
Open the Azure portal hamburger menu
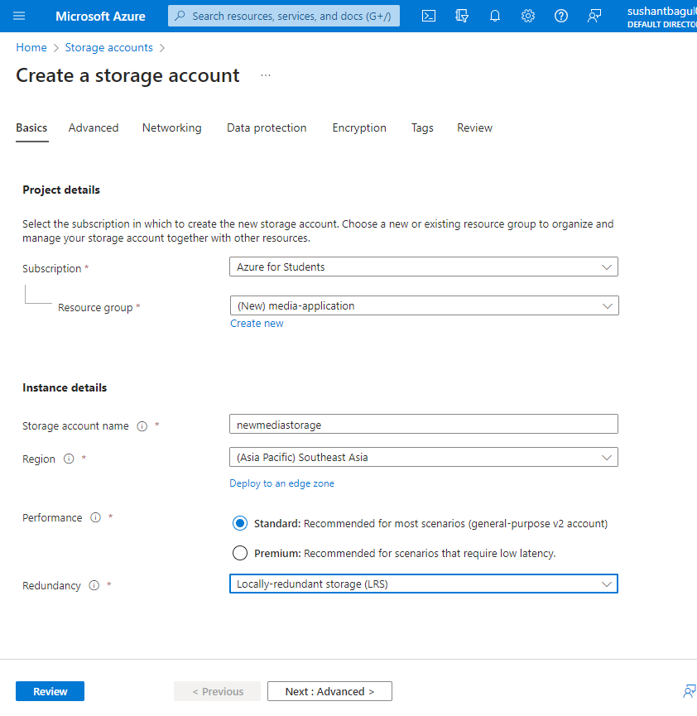20,16
